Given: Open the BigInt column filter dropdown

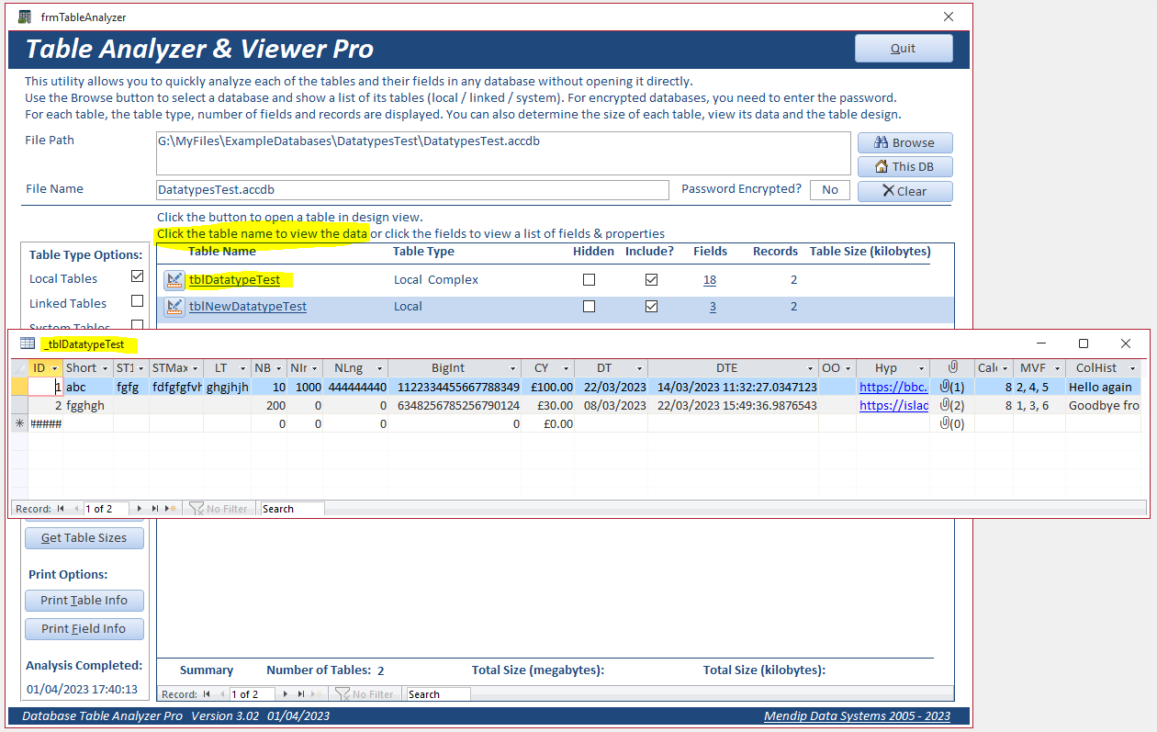Looking at the screenshot, I should (513, 367).
